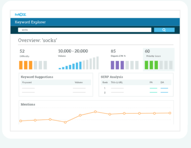Click the Moz logo

[21, 15]
